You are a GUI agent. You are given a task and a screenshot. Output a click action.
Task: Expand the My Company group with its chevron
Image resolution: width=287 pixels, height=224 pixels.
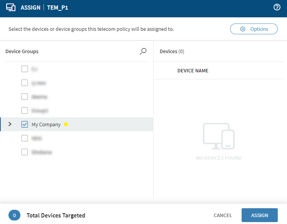click(10, 124)
